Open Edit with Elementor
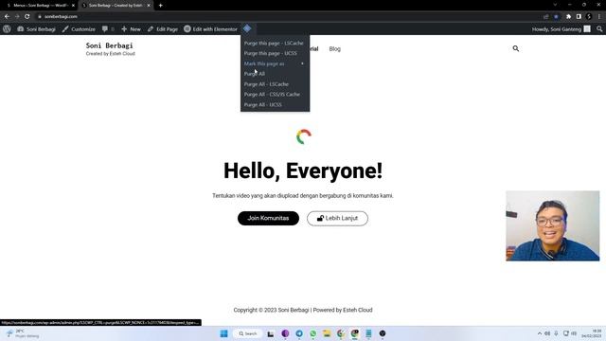Image resolution: width=606 pixels, height=341 pixels. pos(210,29)
